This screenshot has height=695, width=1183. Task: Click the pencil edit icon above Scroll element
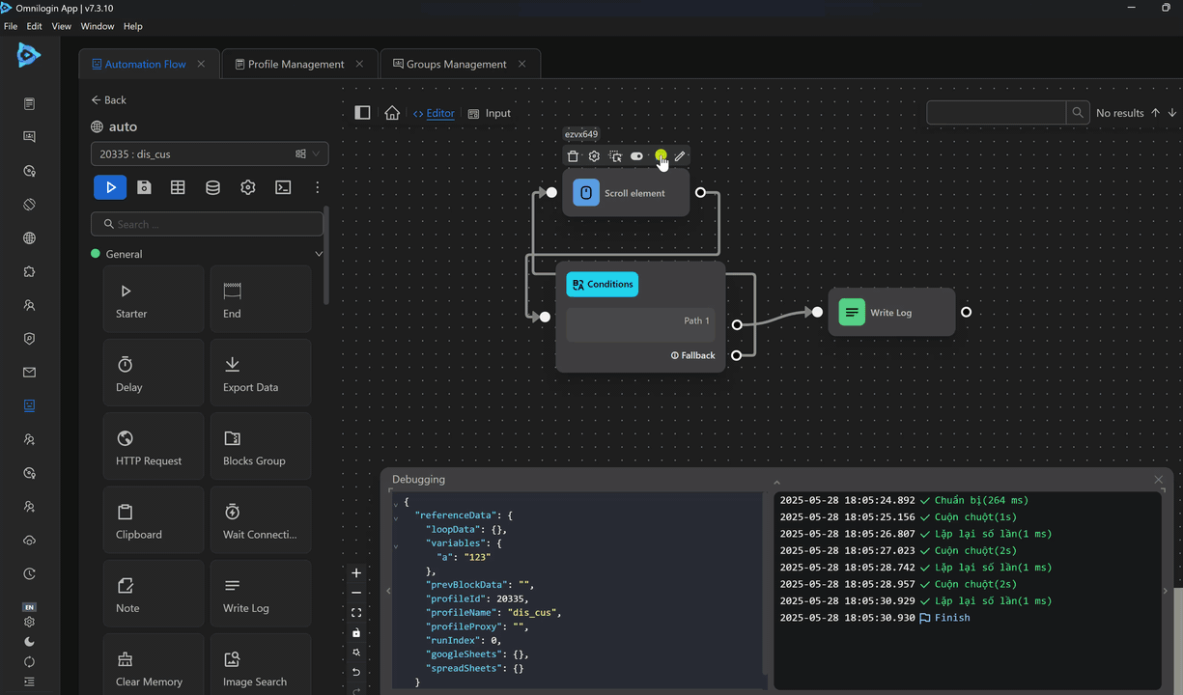coord(680,156)
